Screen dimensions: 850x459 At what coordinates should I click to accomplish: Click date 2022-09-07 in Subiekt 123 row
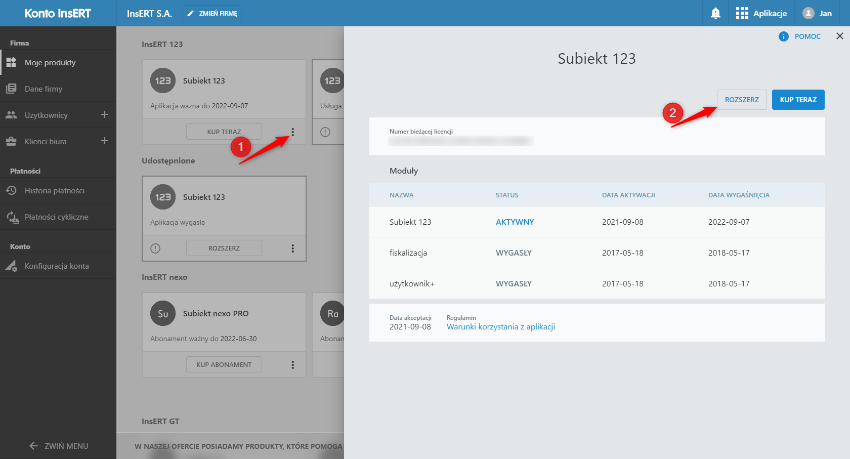[x=729, y=222]
